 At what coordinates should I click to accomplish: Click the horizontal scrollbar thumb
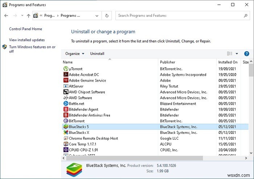135,158
